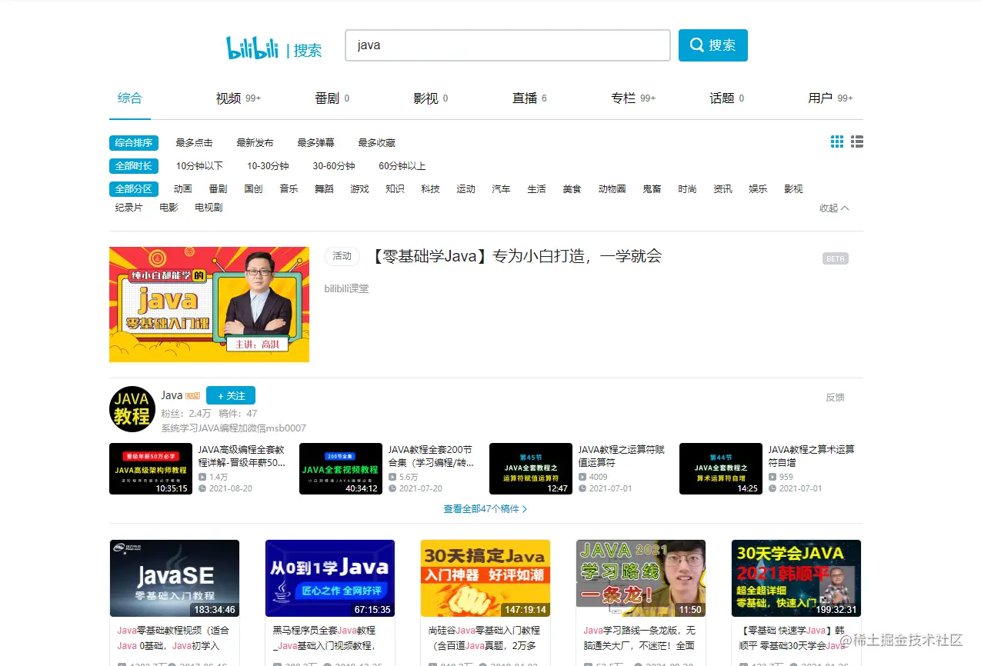Filter by 游戏 category

click(x=359, y=189)
